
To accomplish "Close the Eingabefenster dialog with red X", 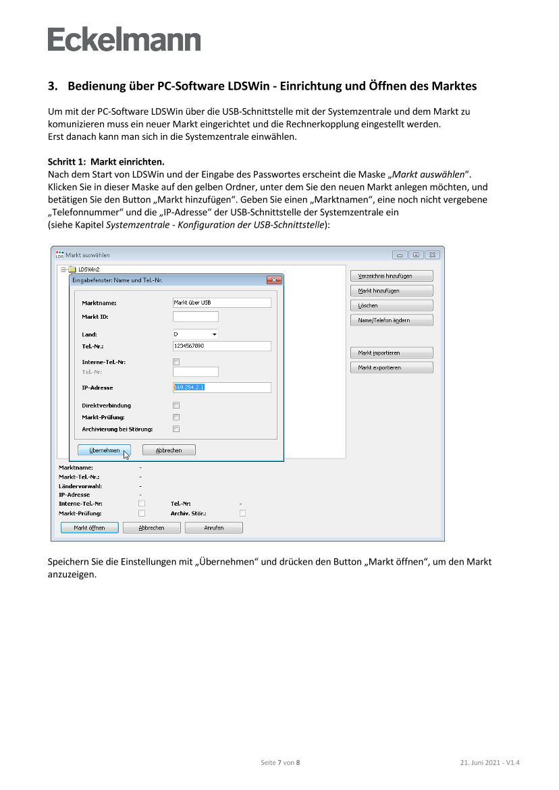I will pyautogui.click(x=274, y=280).
